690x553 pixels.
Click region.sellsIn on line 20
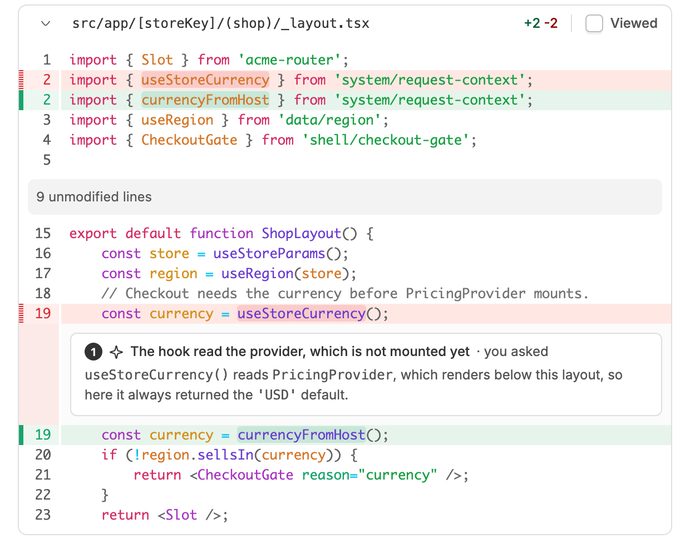click(198, 455)
